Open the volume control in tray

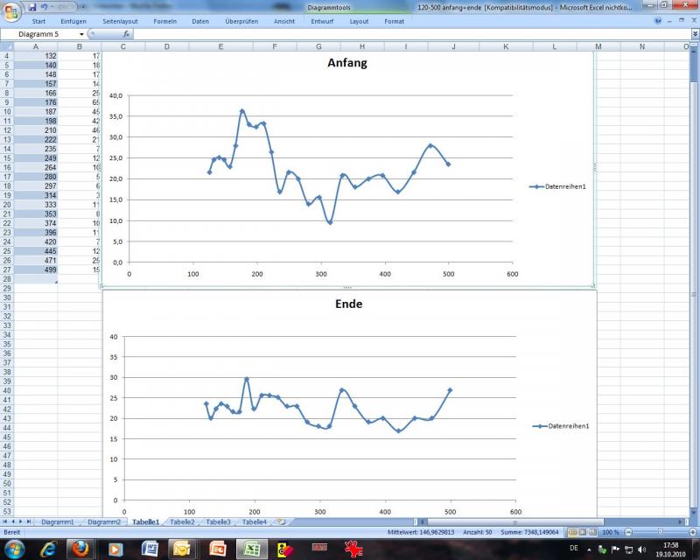(x=642, y=549)
